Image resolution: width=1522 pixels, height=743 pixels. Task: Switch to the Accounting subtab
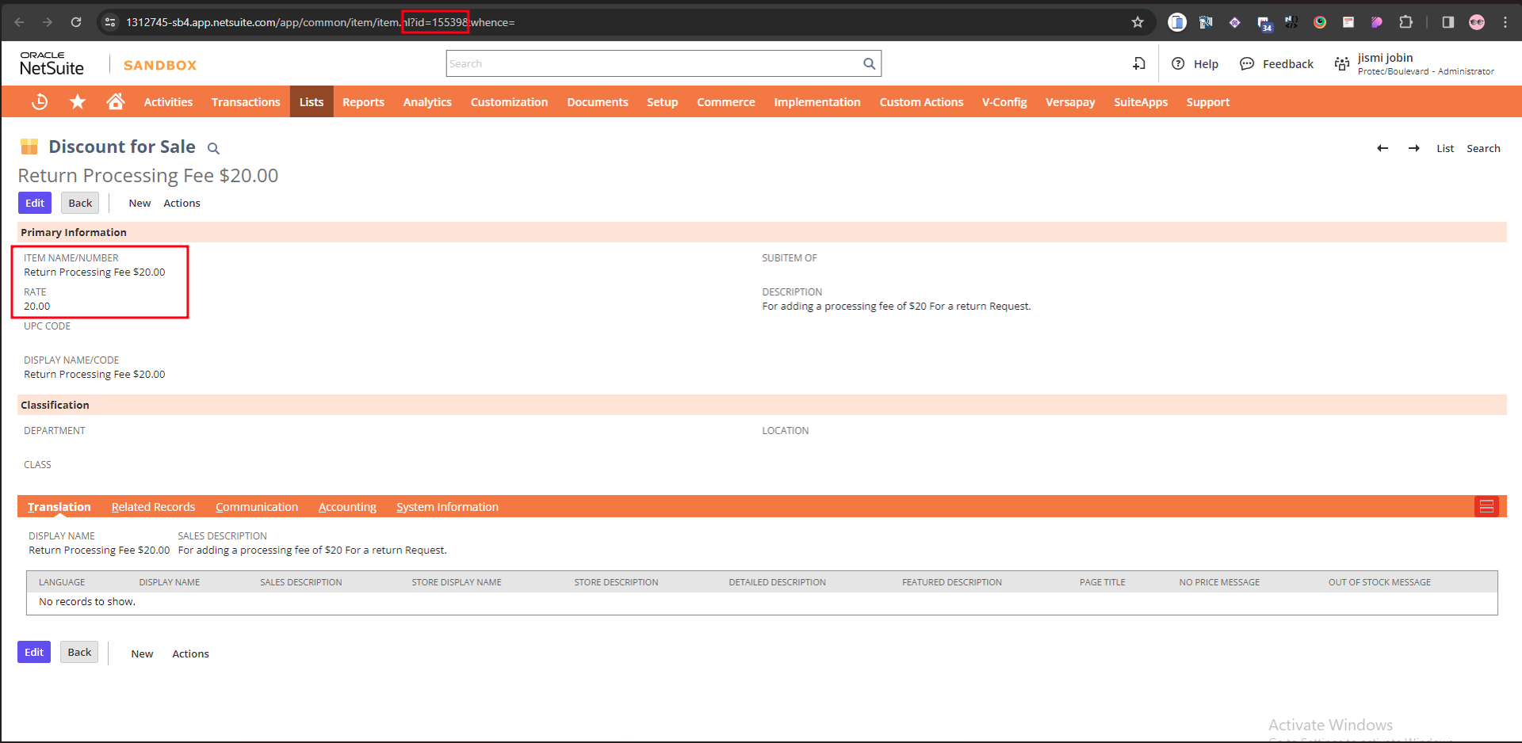[347, 507]
